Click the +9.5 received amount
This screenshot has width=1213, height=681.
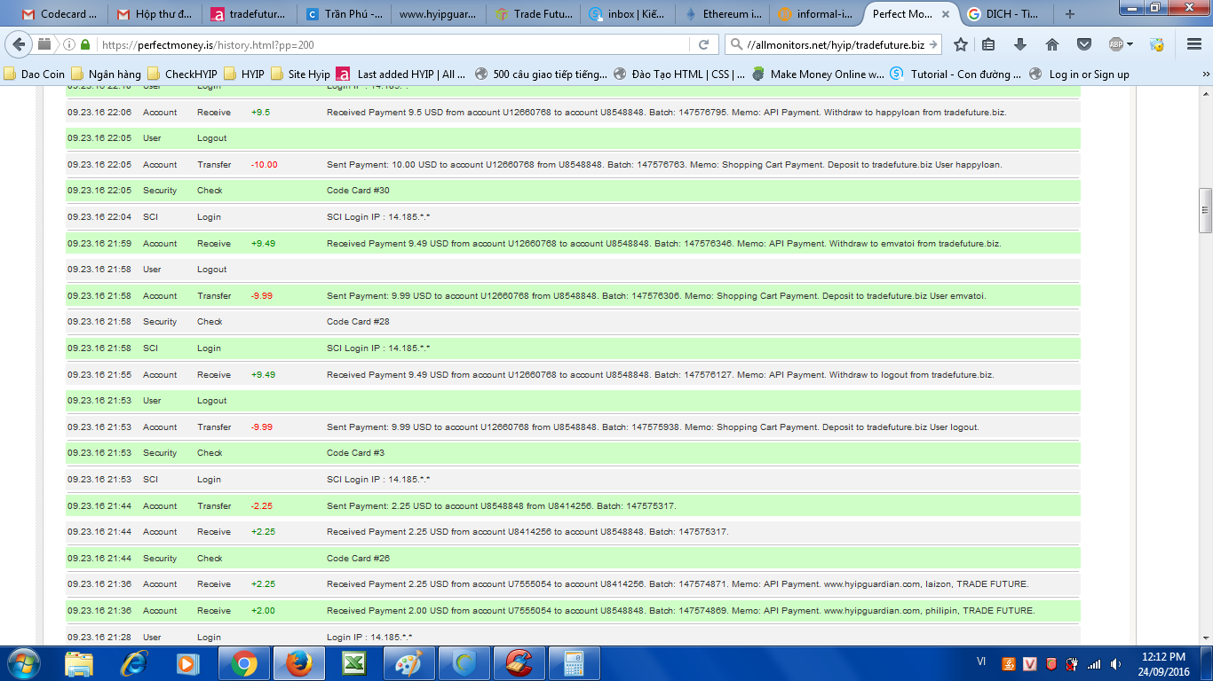pyautogui.click(x=260, y=113)
